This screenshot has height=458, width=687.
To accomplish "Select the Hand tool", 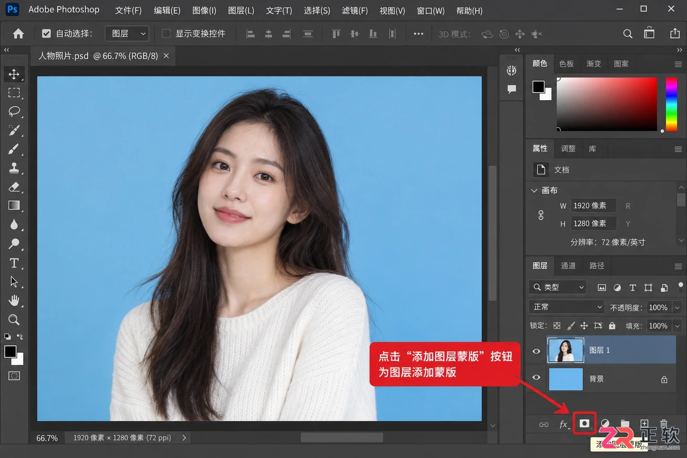I will pos(14,301).
